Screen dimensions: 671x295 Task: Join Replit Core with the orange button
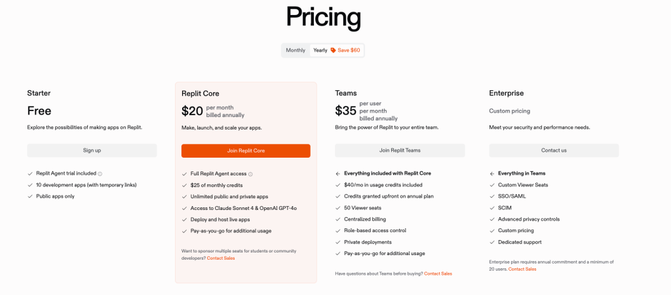tap(246, 150)
